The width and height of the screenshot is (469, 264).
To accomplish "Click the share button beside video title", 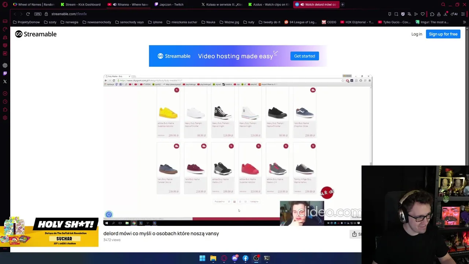I will (x=355, y=234).
